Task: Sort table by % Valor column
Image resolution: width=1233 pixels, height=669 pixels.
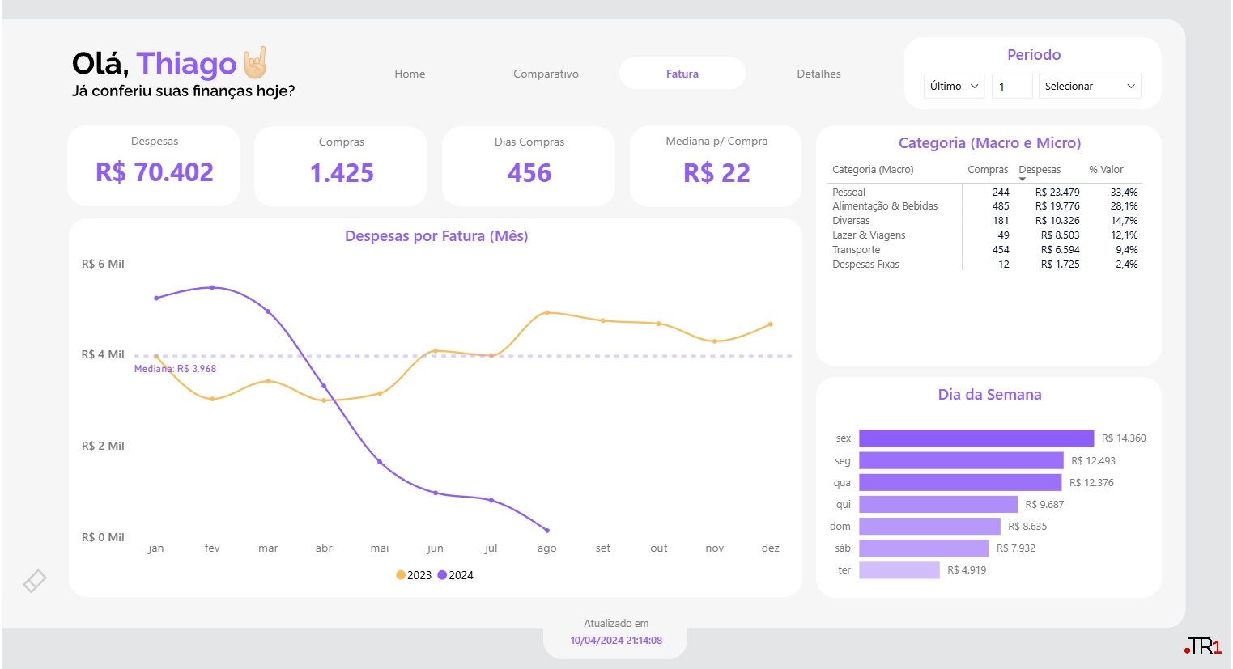Action: 1106,170
